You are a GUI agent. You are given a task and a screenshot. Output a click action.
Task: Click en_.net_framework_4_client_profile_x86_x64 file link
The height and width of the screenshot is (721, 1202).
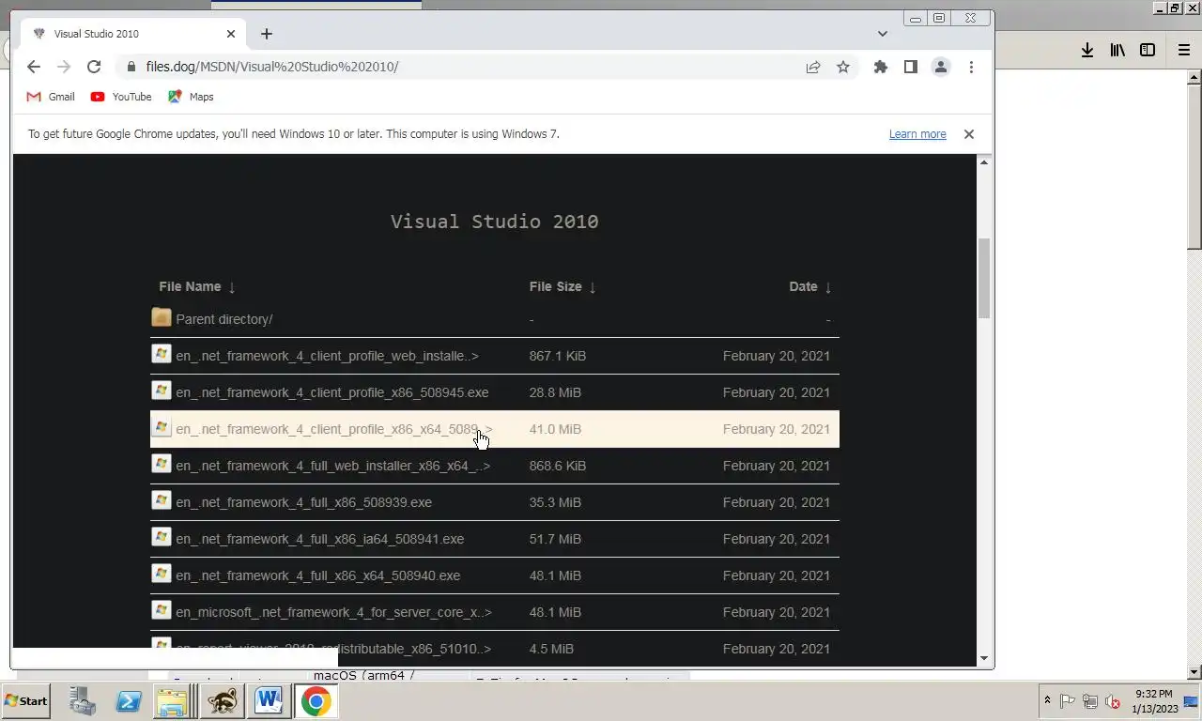[333, 429]
